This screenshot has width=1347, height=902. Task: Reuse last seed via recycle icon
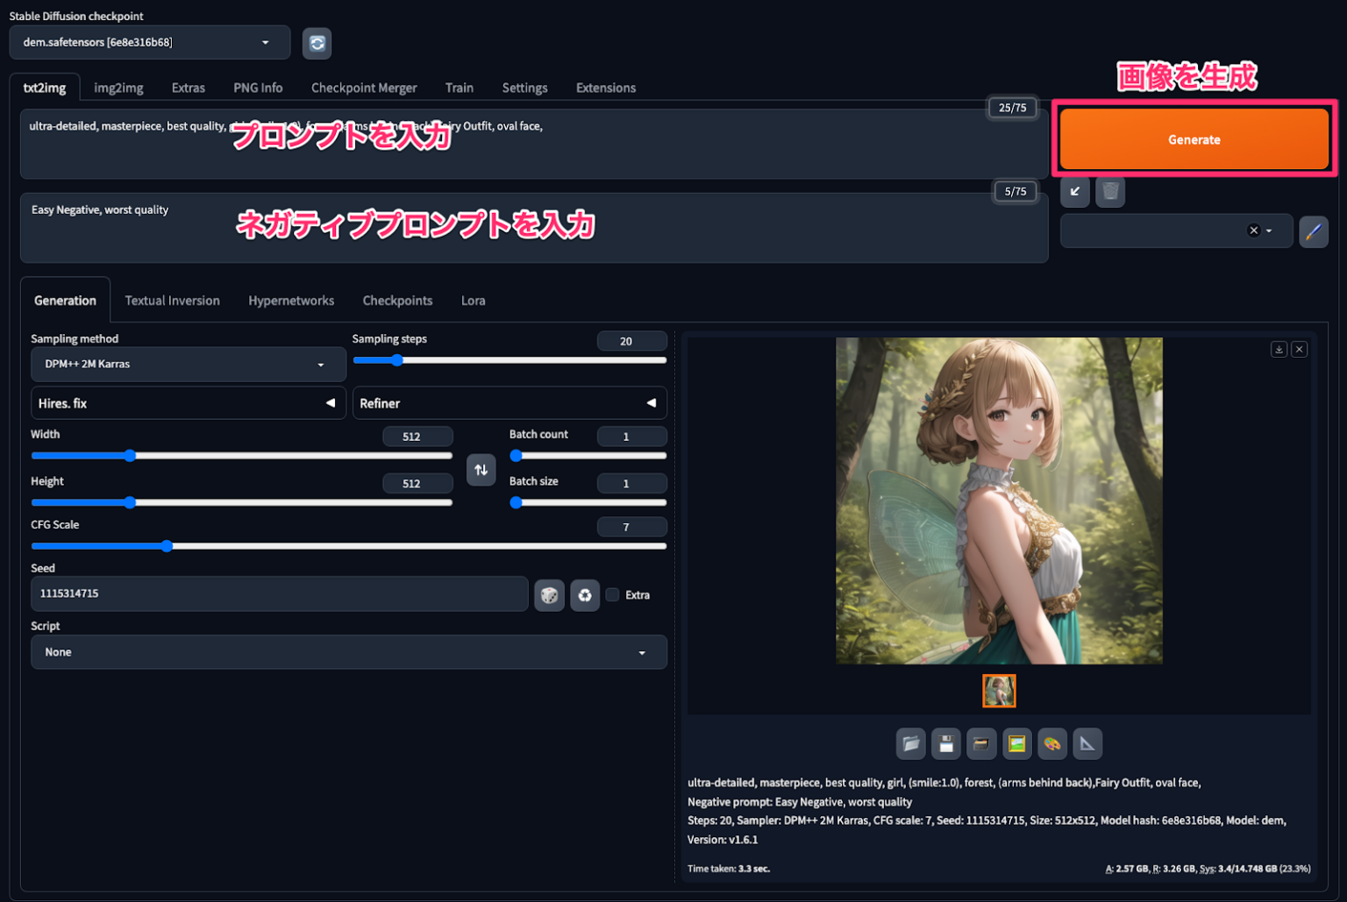(x=585, y=594)
